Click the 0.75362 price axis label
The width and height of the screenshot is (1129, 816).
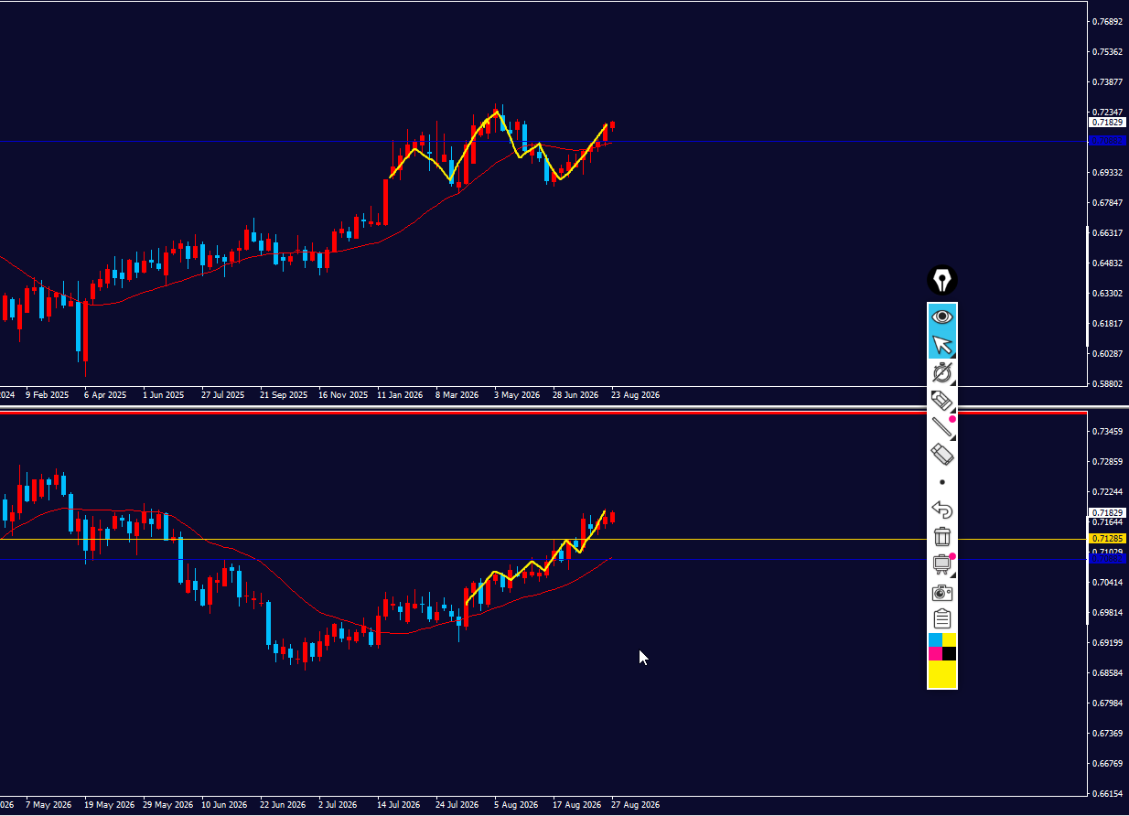[x=1109, y=52]
